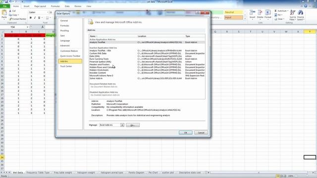Click the Cut scissors icon
The height and width of the screenshot is (178, 317).
pos(10,11)
